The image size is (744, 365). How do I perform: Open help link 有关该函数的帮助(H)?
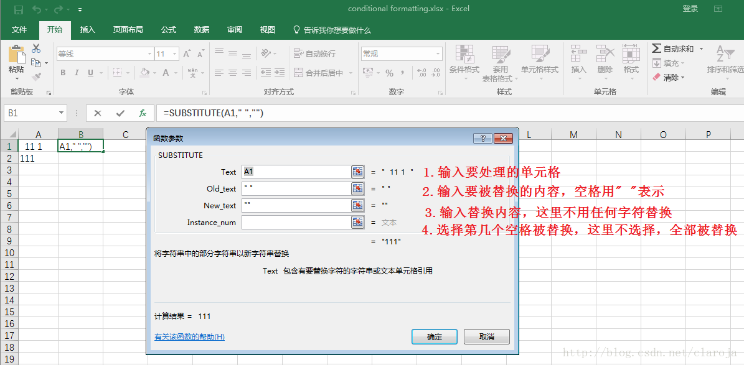tap(189, 337)
